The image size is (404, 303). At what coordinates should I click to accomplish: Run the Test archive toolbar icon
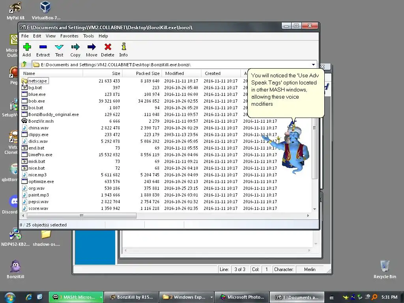[x=59, y=47]
